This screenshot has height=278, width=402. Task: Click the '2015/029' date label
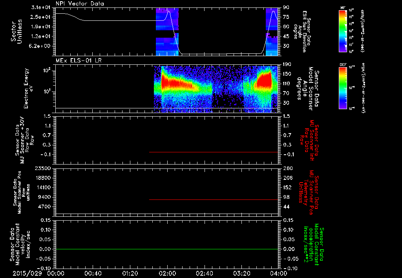27,273
